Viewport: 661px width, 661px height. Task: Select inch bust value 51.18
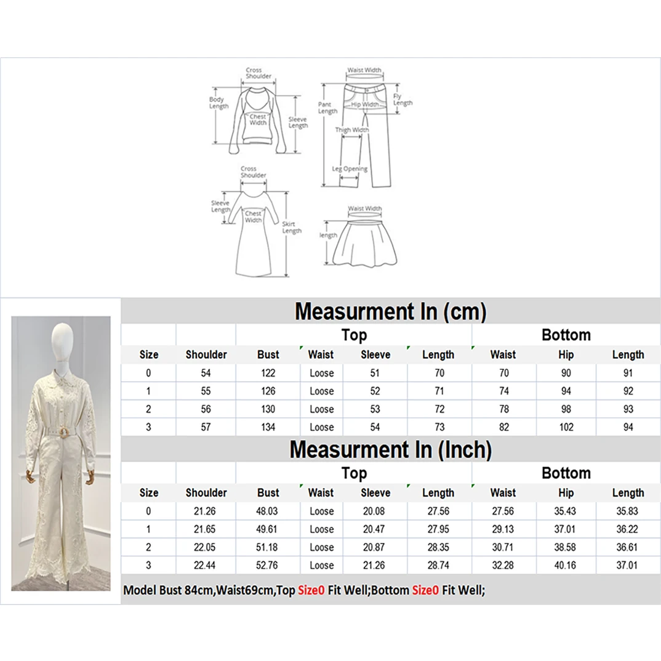(267, 548)
